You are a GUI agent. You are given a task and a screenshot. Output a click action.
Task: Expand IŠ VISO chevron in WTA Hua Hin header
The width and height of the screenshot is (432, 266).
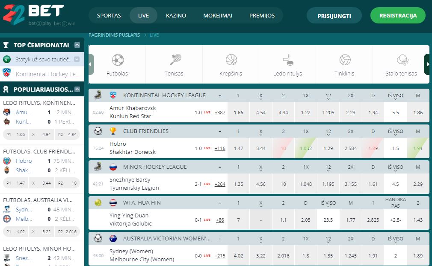(x=328, y=206)
